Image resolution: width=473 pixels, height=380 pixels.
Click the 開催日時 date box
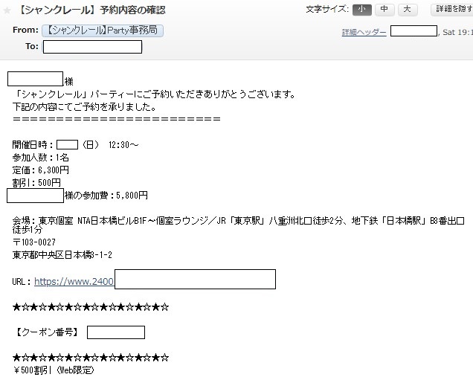67,144
